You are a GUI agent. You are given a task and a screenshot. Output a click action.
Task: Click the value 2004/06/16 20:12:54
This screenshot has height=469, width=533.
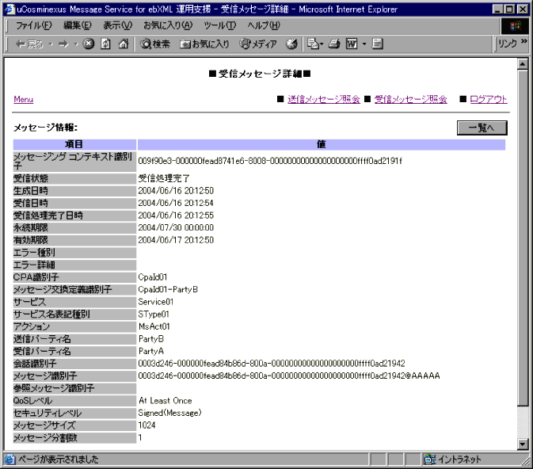(x=176, y=203)
